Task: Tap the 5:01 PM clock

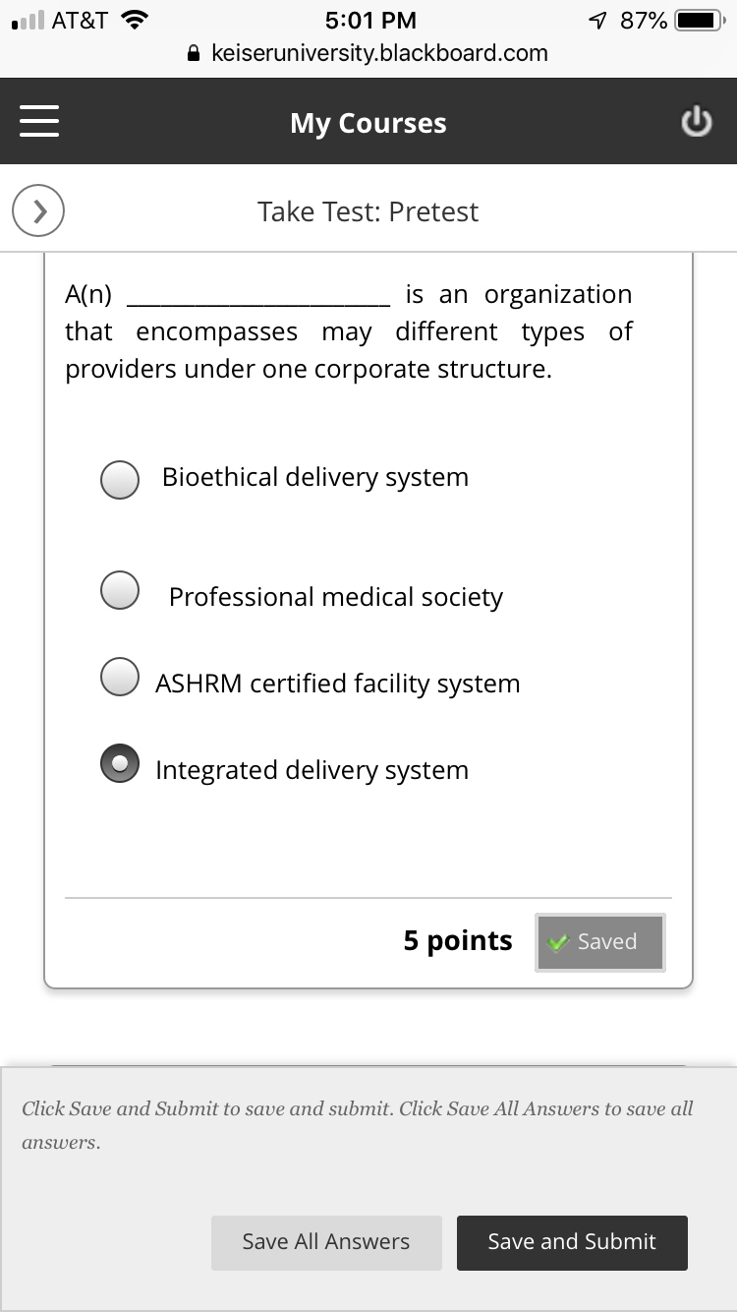Action: [x=369, y=21]
